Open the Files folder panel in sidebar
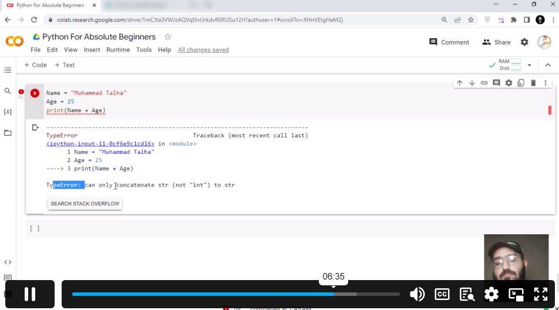The image size is (559, 310). coord(8,133)
